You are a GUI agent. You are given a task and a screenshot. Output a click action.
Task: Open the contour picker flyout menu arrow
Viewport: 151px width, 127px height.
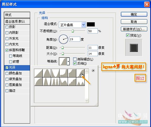point(93,70)
